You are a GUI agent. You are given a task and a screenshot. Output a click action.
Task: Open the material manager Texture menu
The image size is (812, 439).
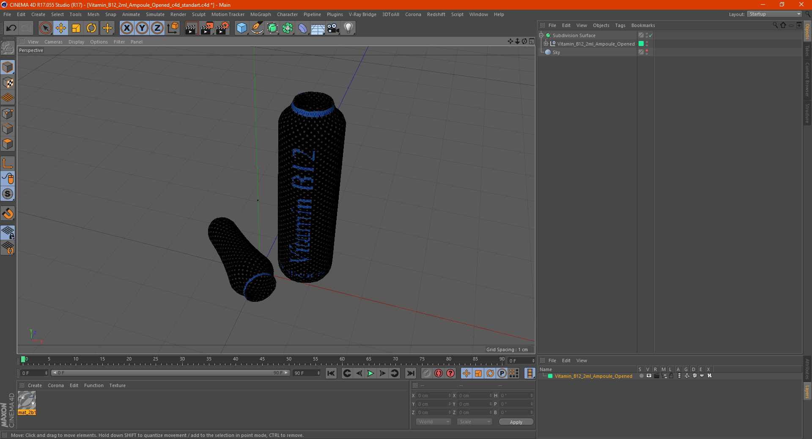click(117, 385)
